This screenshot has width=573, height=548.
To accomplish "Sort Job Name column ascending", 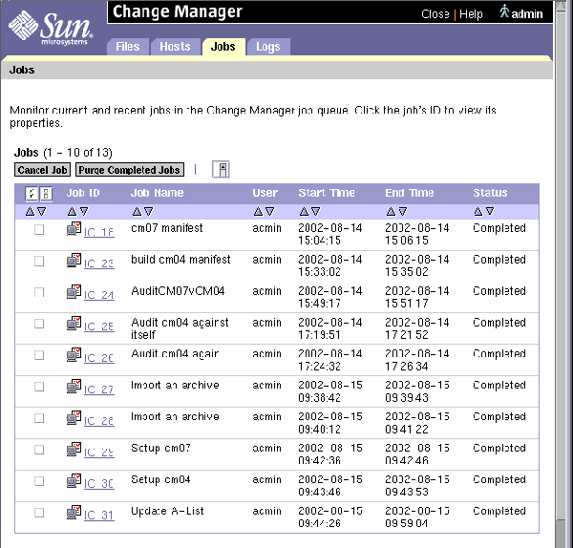I will click(x=136, y=211).
